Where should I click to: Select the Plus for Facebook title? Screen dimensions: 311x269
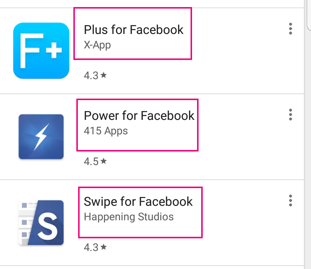coord(133,30)
